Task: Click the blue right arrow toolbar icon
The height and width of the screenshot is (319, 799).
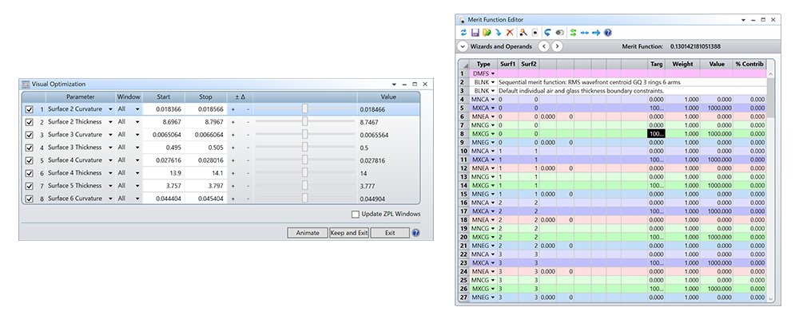Action: pos(596,33)
